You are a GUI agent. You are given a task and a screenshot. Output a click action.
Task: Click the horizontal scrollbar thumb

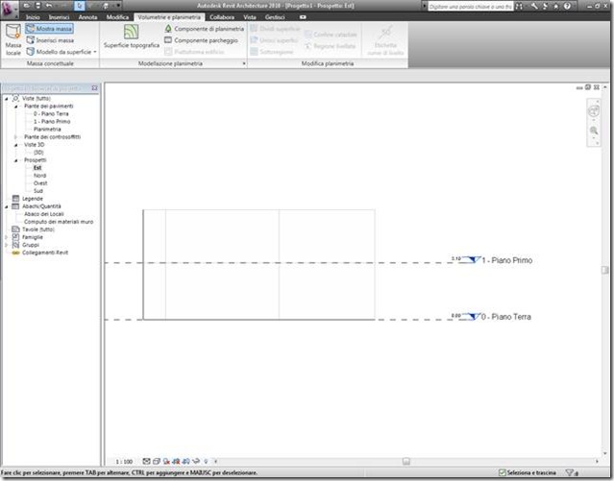click(406, 462)
